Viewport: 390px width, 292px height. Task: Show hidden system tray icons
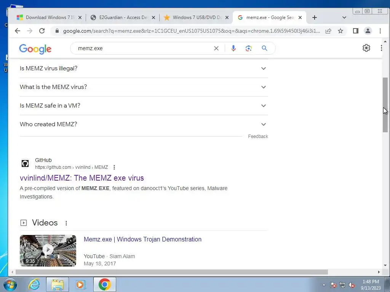pos(324,285)
